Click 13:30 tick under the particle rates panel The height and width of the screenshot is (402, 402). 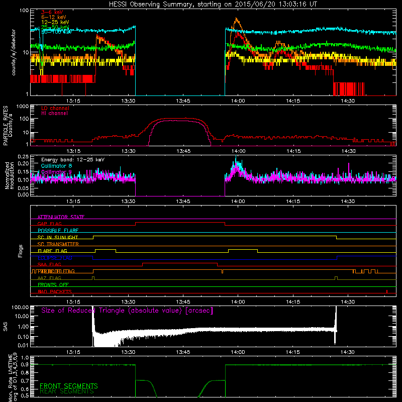click(x=128, y=151)
